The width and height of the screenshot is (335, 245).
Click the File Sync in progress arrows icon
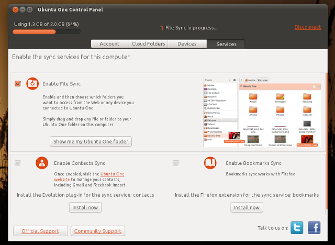click(x=162, y=28)
